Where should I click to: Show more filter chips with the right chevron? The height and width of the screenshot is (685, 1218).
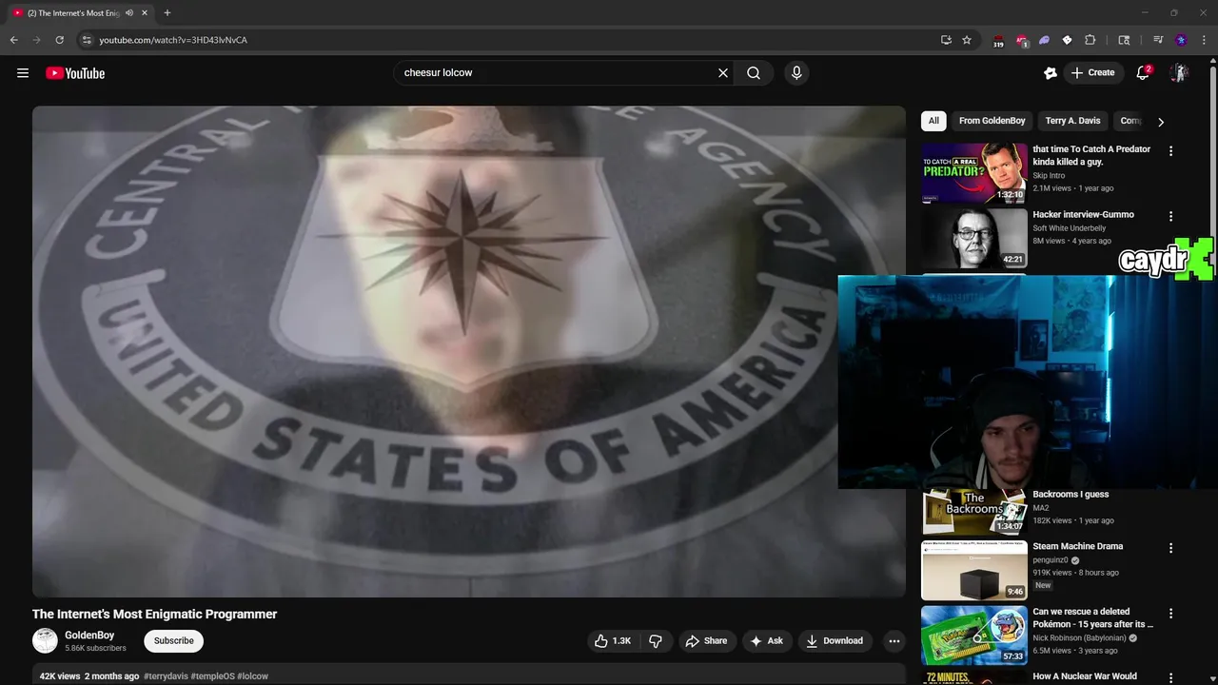(x=1160, y=122)
